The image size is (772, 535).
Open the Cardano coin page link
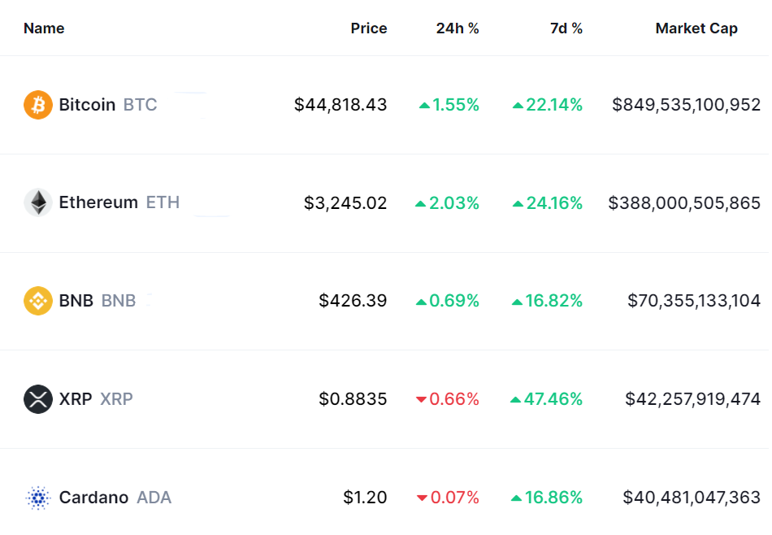tap(93, 498)
